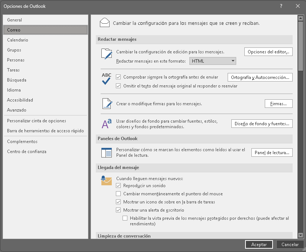This screenshot has height=252, width=306.
Task: Click the help question mark icon
Action: pyautogui.click(x=281, y=6)
